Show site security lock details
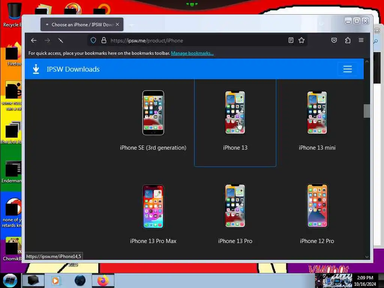 click(104, 40)
